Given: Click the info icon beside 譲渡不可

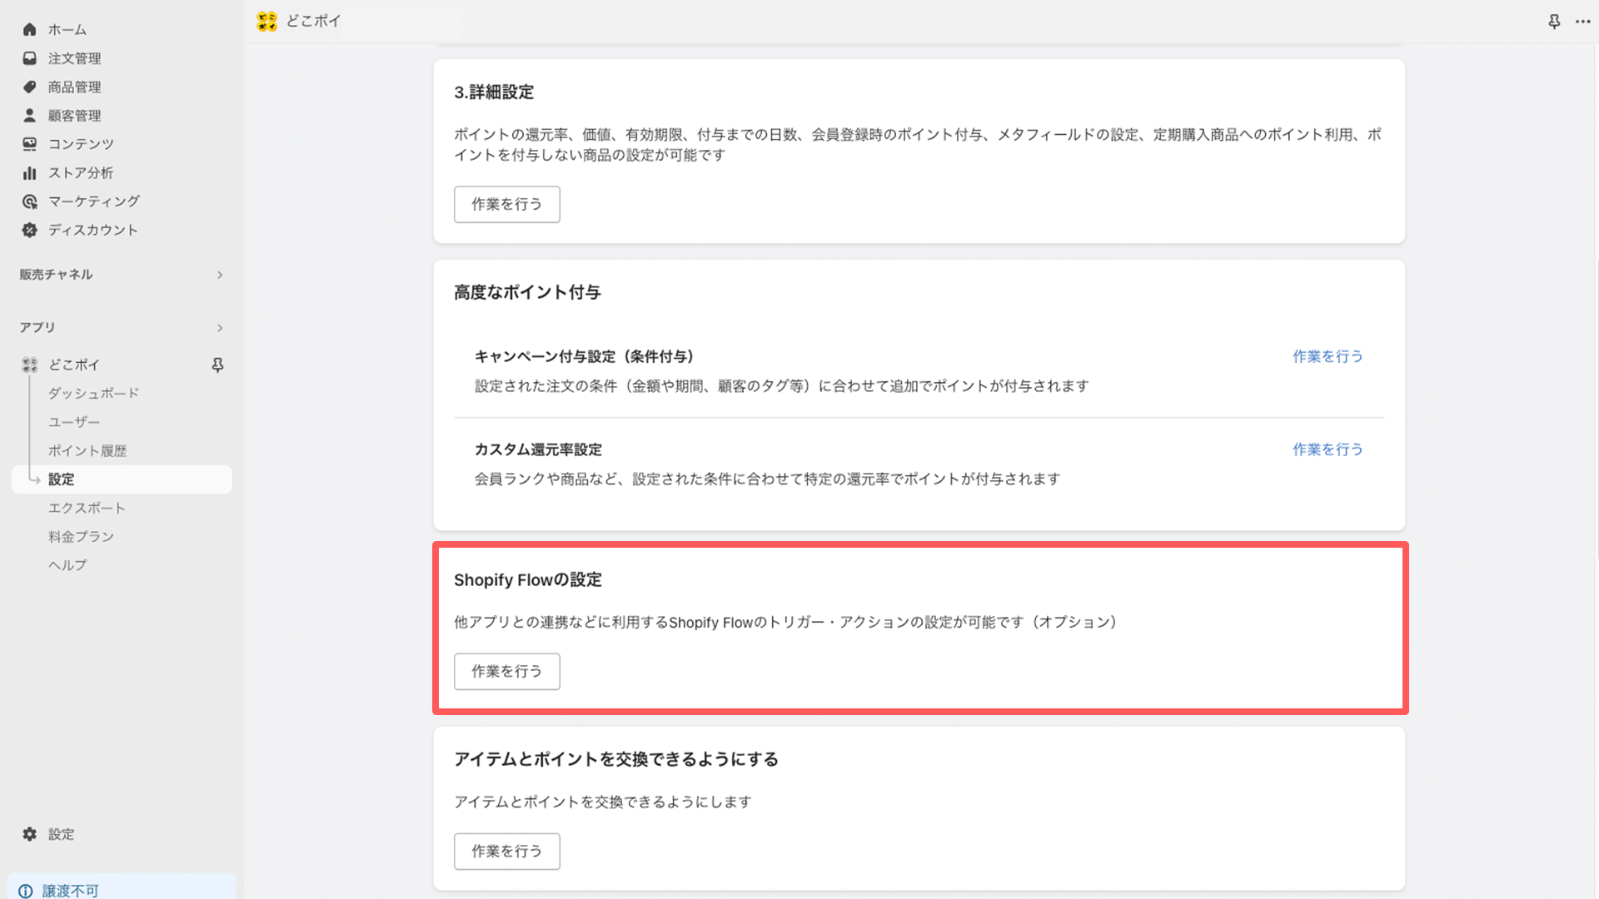Looking at the screenshot, I should coord(26,891).
